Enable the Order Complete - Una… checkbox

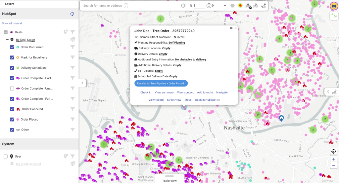pyautogui.click(x=12, y=89)
